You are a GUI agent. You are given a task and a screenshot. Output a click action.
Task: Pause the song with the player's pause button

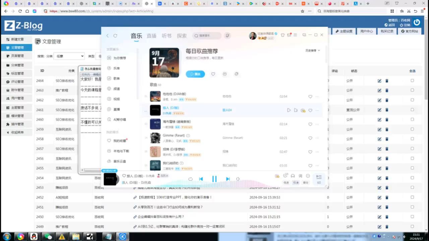coord(214,179)
